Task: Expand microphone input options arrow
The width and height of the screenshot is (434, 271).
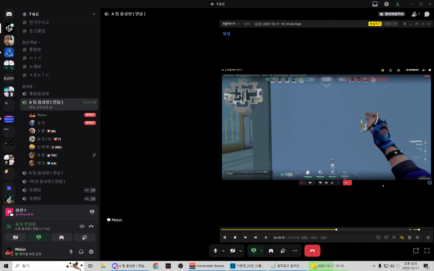Action: coord(223,250)
